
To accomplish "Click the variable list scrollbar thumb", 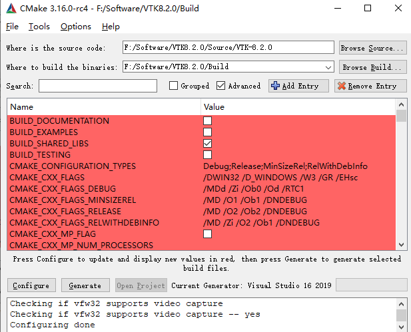I will (x=401, y=116).
